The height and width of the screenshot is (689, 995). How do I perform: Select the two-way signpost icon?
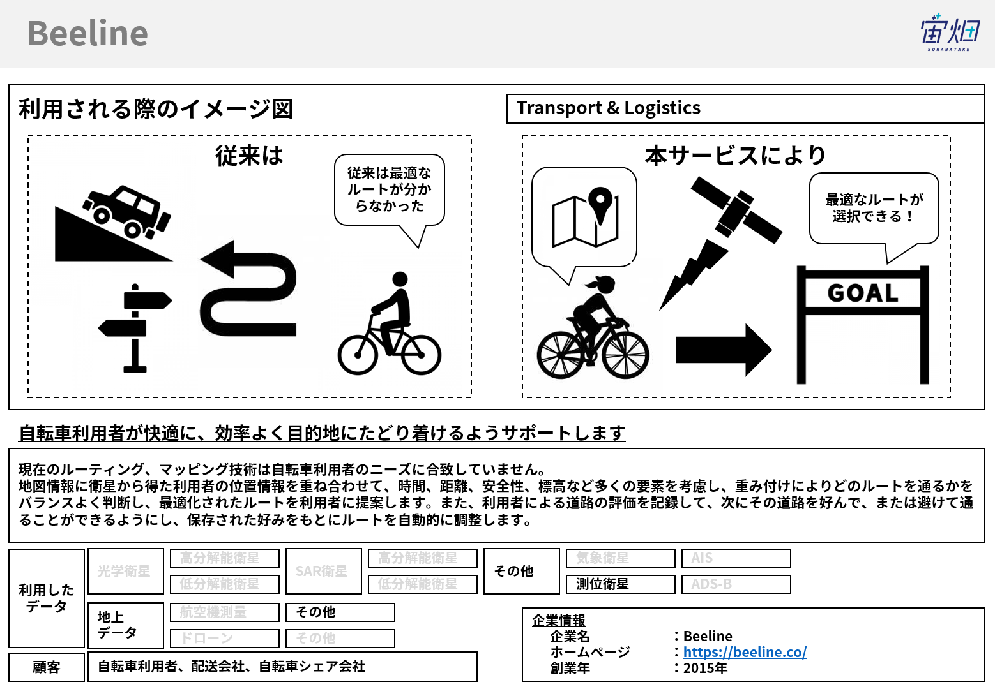tap(135, 328)
